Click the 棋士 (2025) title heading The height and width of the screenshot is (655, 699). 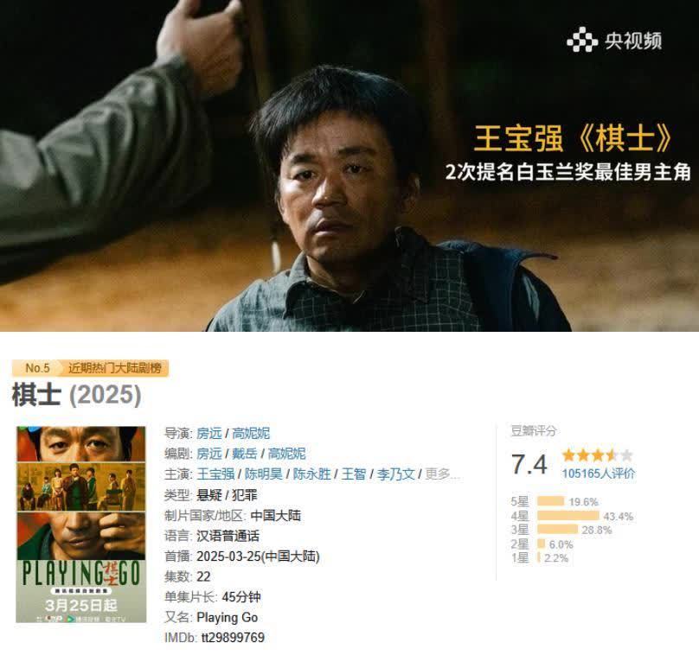point(77,395)
